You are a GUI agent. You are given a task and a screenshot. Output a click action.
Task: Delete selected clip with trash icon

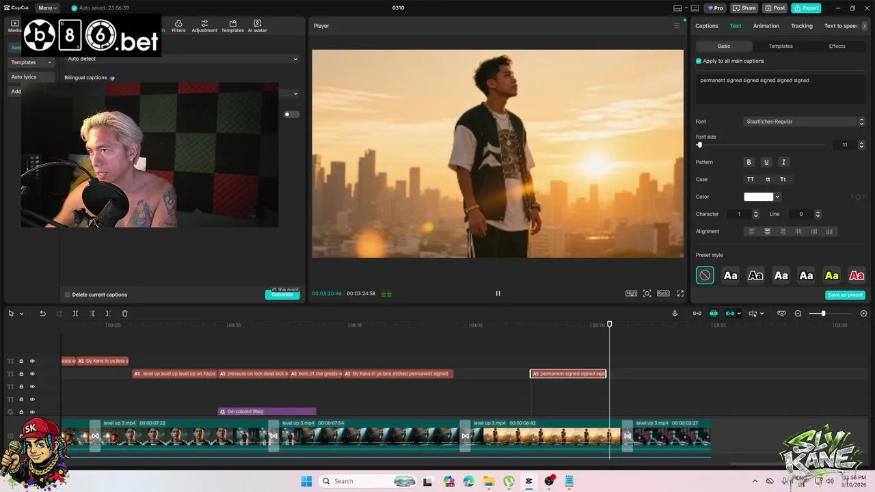[x=124, y=314]
